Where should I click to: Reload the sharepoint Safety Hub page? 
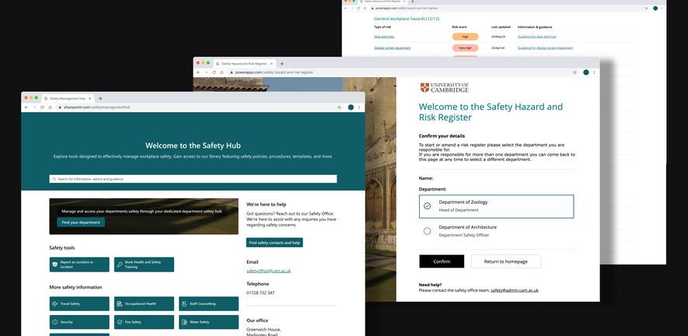click(x=42, y=107)
